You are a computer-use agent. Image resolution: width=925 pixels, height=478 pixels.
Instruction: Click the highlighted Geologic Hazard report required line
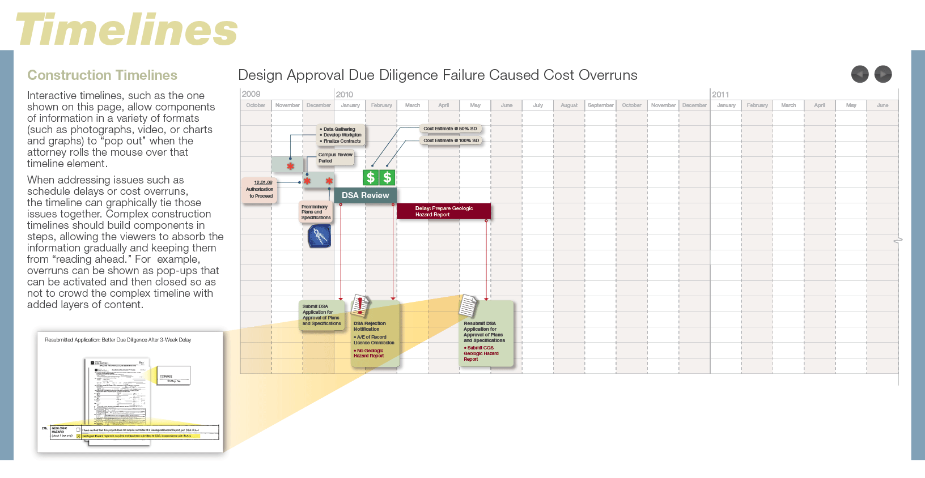[x=141, y=436]
